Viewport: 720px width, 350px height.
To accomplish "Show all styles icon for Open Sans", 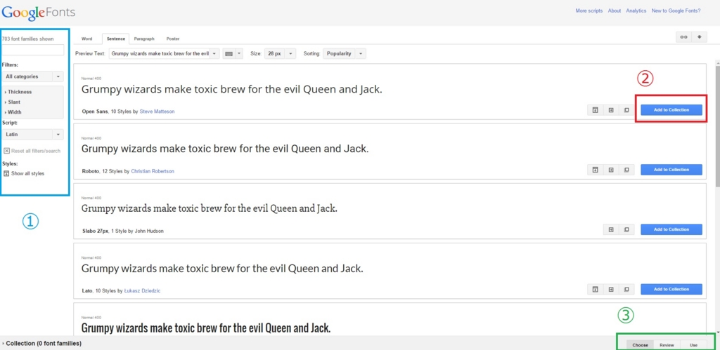I will 595,110.
